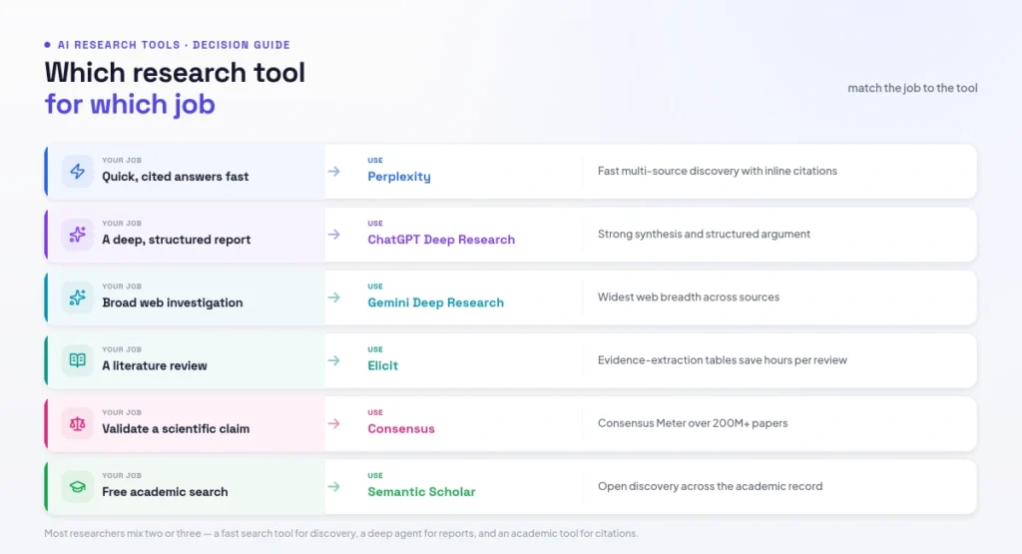Select the text "A literature review"
This screenshot has height=554, width=1022.
[155, 365]
